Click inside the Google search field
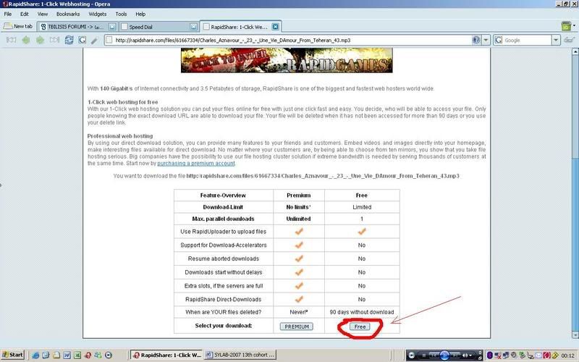Image resolution: width=579 pixels, height=362 pixels. coord(528,40)
